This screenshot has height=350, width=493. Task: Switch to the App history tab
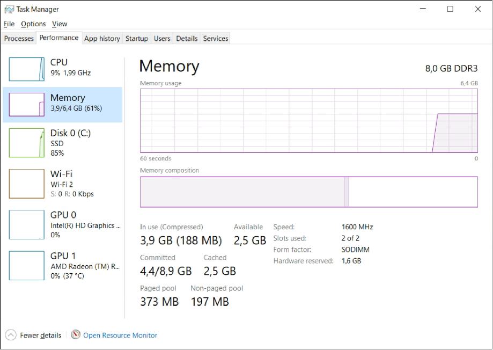pos(102,39)
